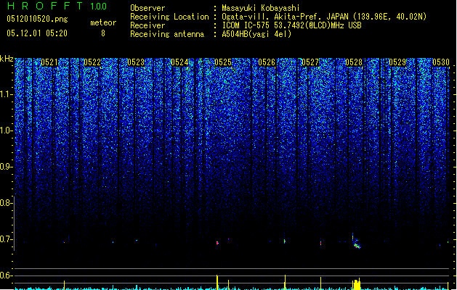
Task: Click the 0.7 frequency axis label
Action: 6,239
